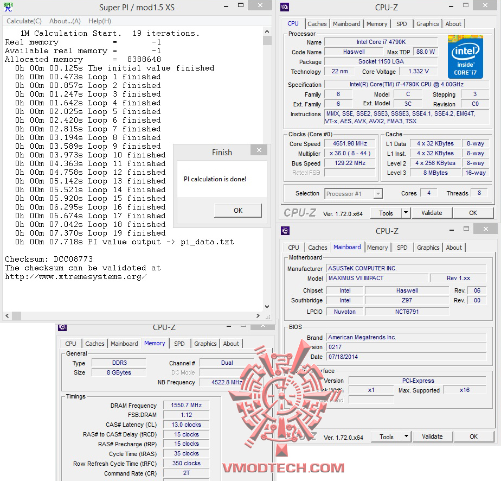This screenshot has height=481, width=501.
Task: Click Super PI horizontal scrollbar right arrow
Action: coord(258,316)
